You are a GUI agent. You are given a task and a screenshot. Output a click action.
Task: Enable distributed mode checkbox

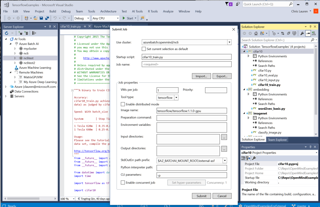tap(123, 104)
